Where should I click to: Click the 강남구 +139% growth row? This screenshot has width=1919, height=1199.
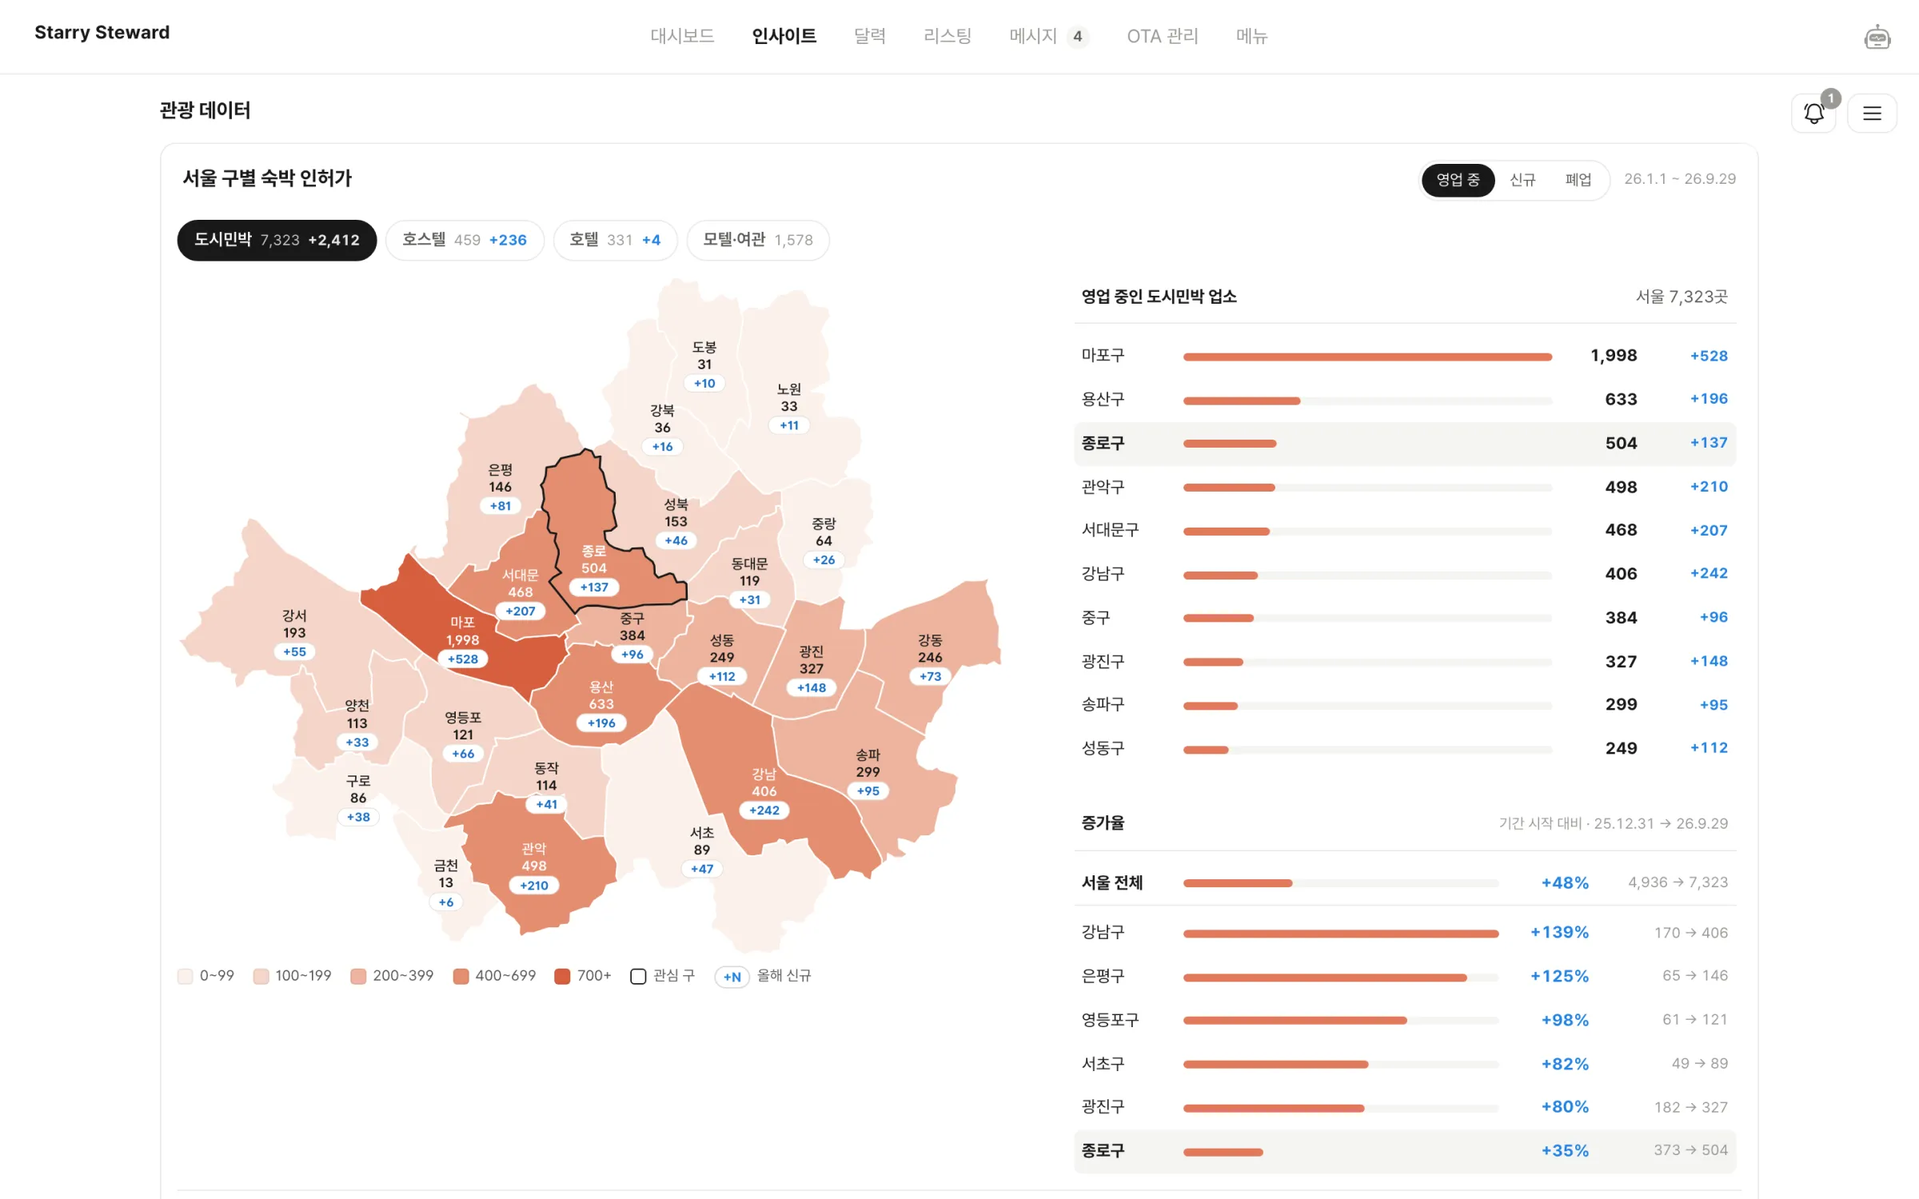tap(1405, 932)
